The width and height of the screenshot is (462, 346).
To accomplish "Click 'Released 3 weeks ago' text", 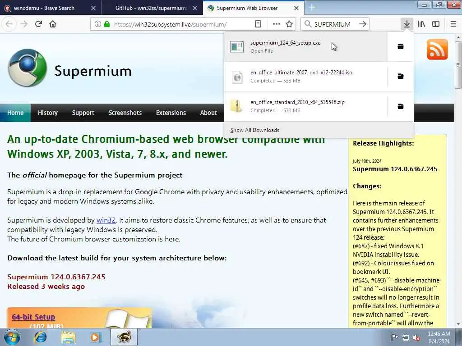I will pos(46,286).
